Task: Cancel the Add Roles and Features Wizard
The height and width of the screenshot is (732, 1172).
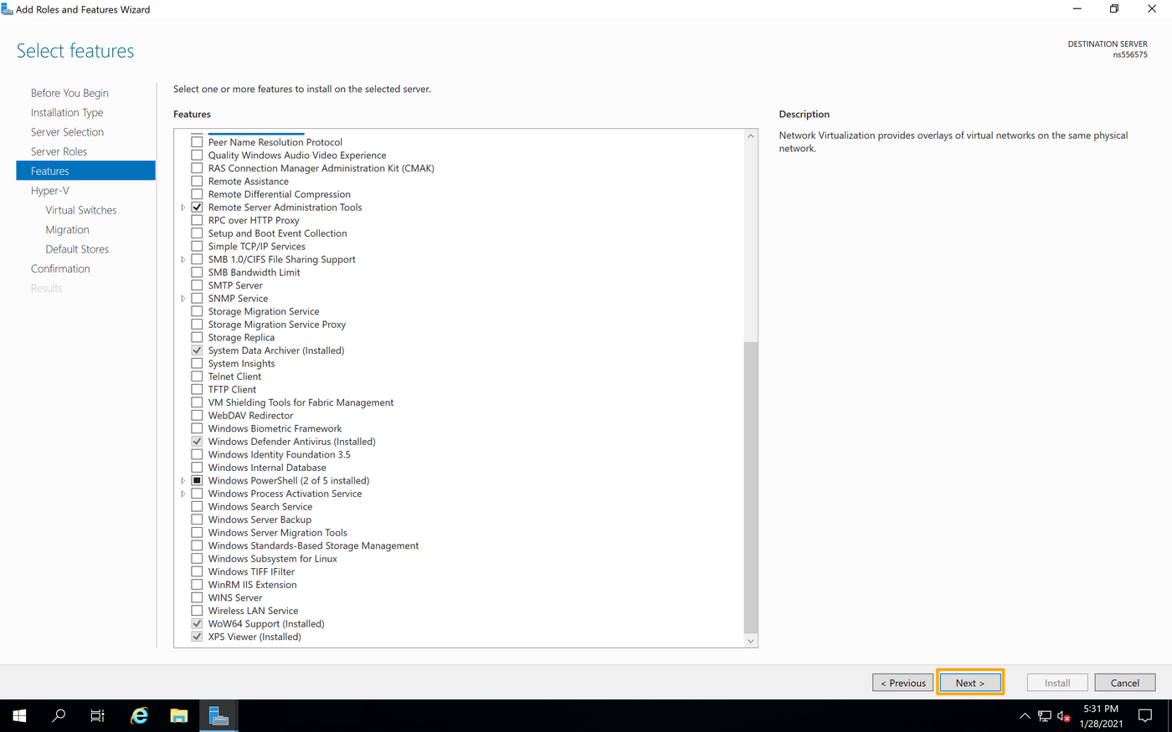Action: point(1124,682)
